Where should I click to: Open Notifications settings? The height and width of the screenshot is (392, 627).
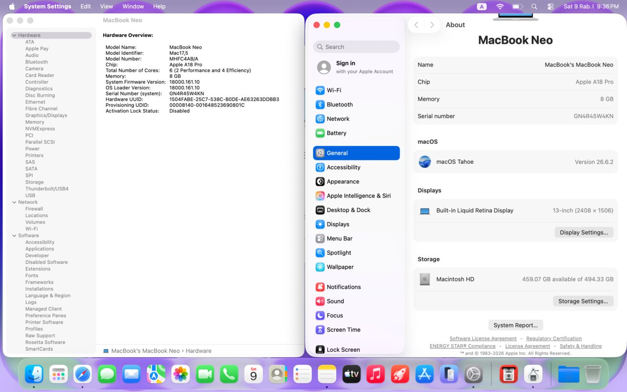tap(356, 286)
